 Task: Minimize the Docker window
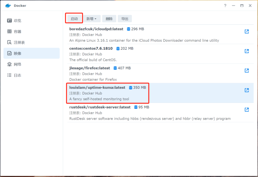coord(233,5)
